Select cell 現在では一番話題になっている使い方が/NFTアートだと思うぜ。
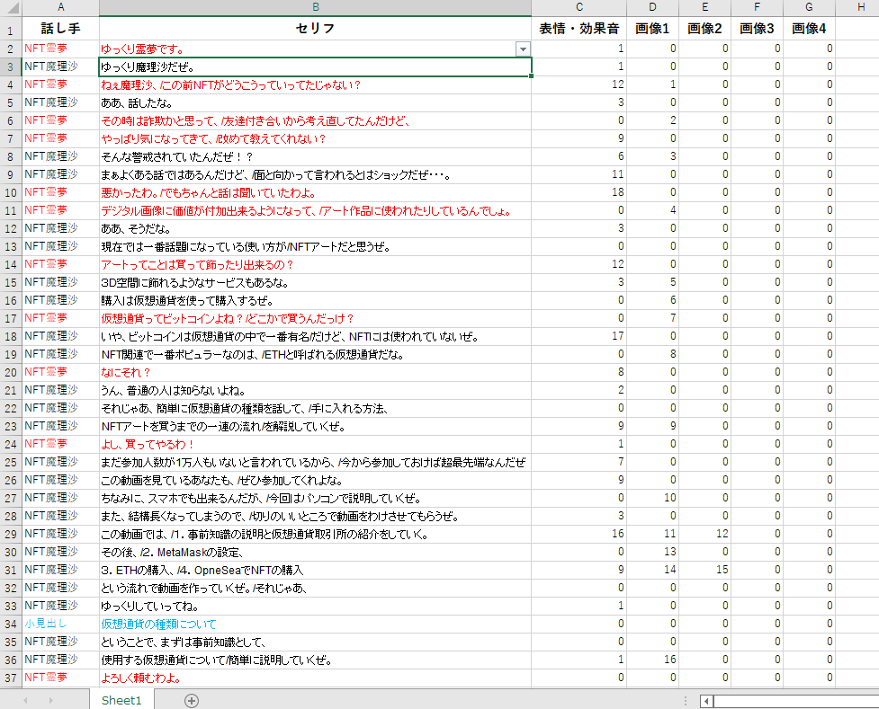 [316, 246]
